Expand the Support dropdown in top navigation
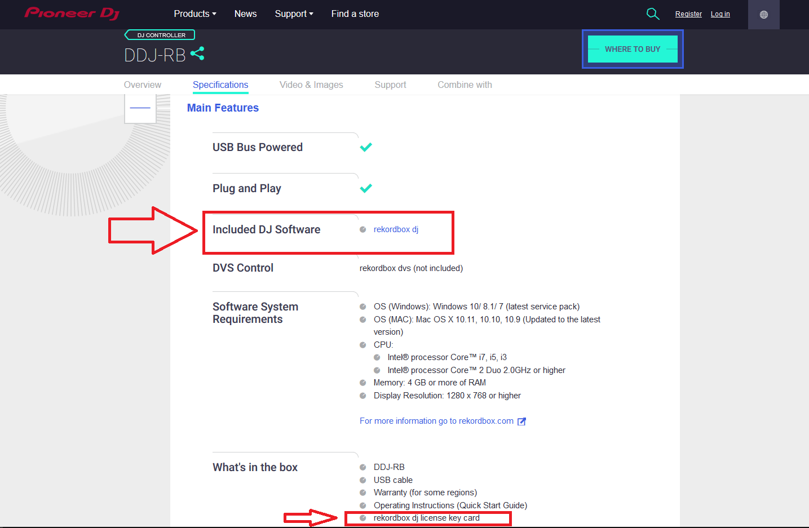The width and height of the screenshot is (809, 528). (294, 14)
